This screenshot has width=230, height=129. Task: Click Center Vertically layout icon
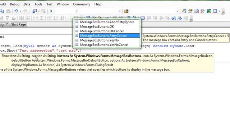click(28, 18)
